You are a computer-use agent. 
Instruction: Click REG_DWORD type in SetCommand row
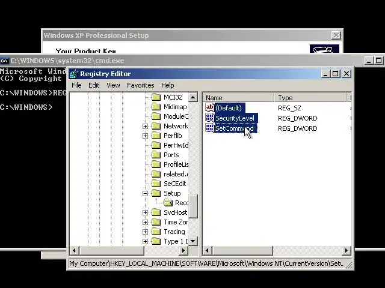click(x=297, y=128)
